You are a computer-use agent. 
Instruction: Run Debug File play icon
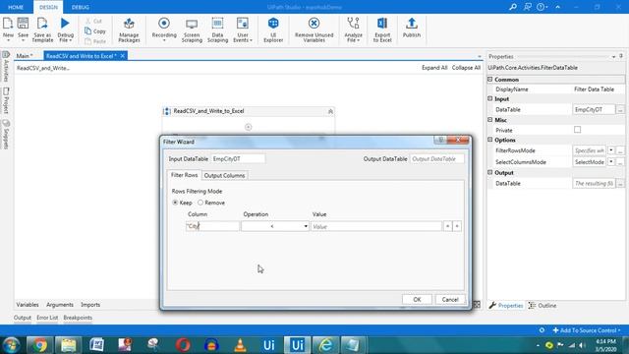click(x=65, y=24)
